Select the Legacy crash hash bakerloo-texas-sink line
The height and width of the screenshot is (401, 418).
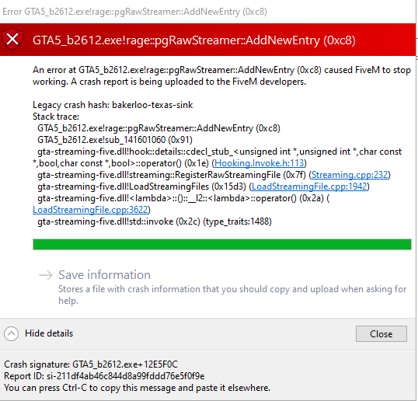tap(113, 105)
